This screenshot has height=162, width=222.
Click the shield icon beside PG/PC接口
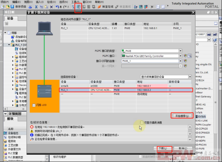pyautogui.click(x=185, y=56)
